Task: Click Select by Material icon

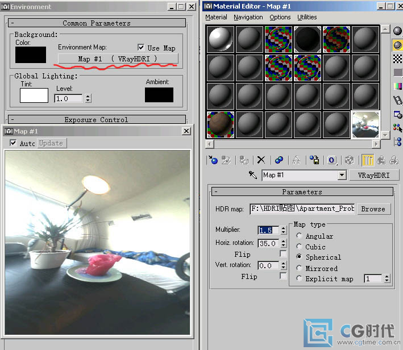Action: click(x=397, y=127)
